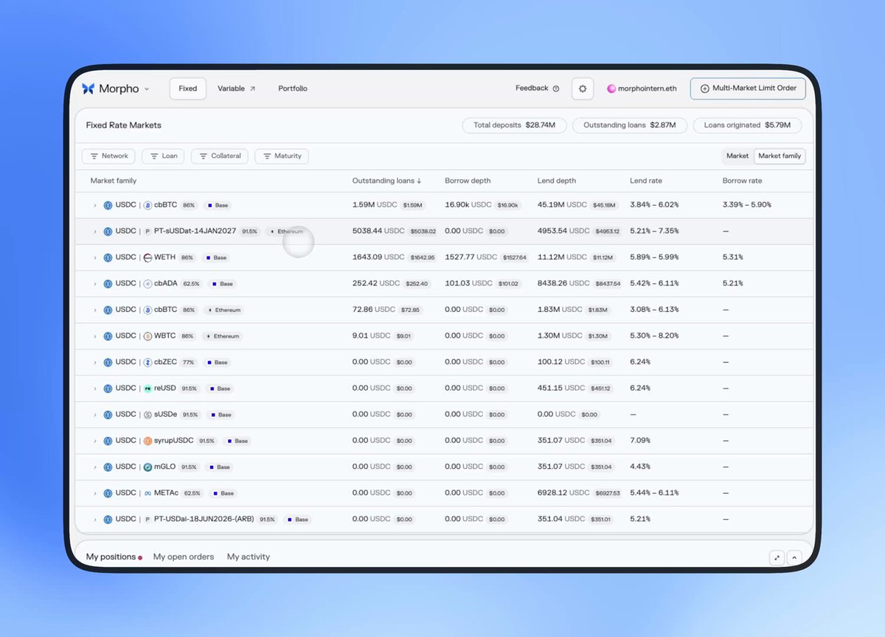Click the syrupUSDC token icon
The height and width of the screenshot is (637, 885).
tap(147, 441)
